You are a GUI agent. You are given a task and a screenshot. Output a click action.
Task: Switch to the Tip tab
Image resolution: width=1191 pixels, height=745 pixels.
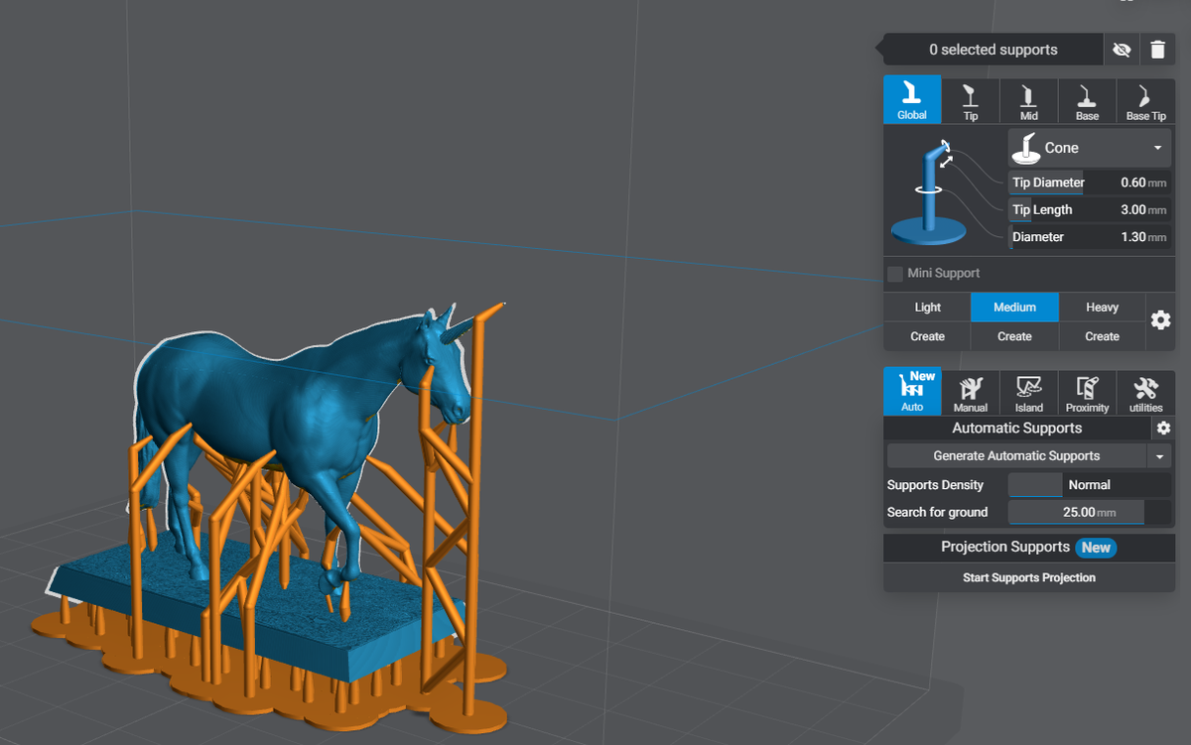pos(970,99)
